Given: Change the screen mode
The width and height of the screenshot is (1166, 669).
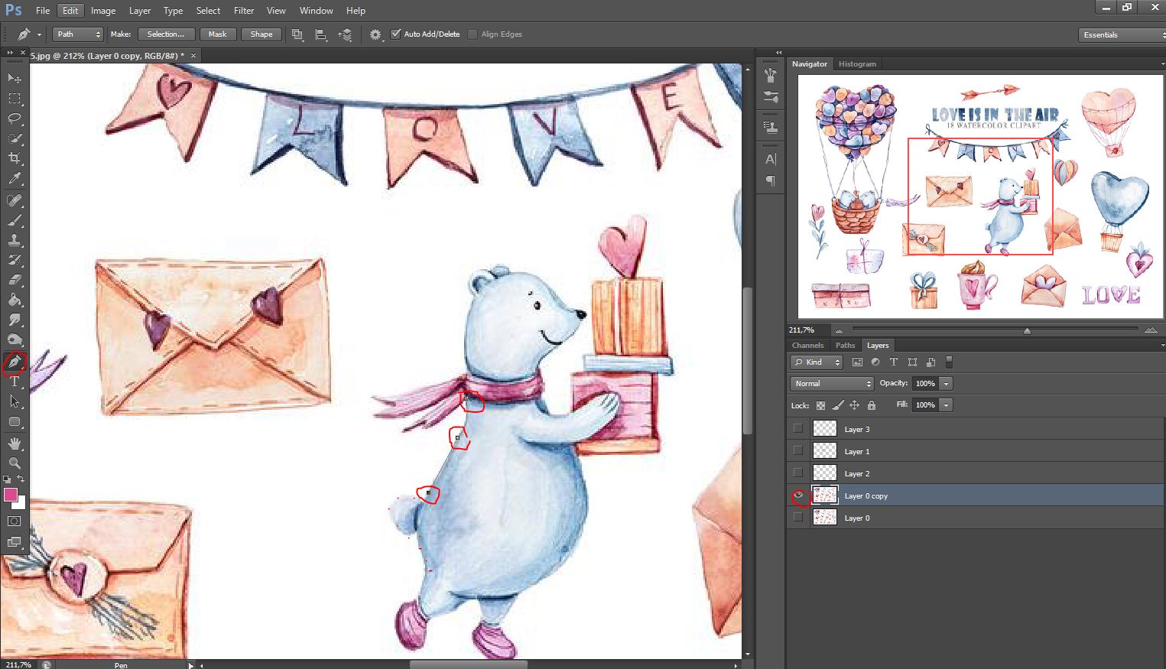Looking at the screenshot, I should pyautogui.click(x=15, y=542).
